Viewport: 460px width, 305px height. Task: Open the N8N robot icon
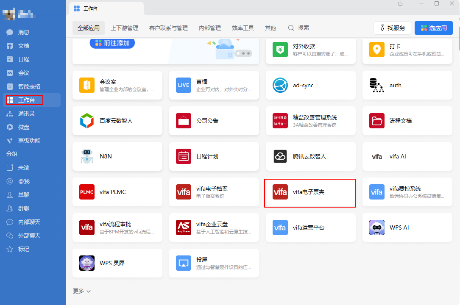[x=87, y=156]
